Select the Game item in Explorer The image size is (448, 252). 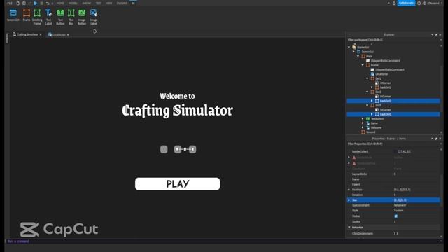click(374, 123)
